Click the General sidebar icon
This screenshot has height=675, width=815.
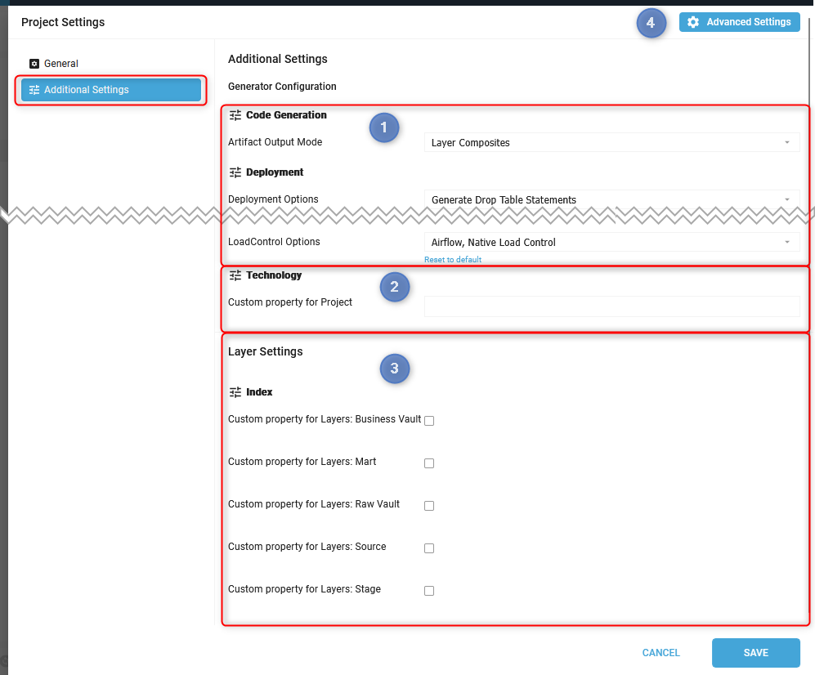[34, 64]
